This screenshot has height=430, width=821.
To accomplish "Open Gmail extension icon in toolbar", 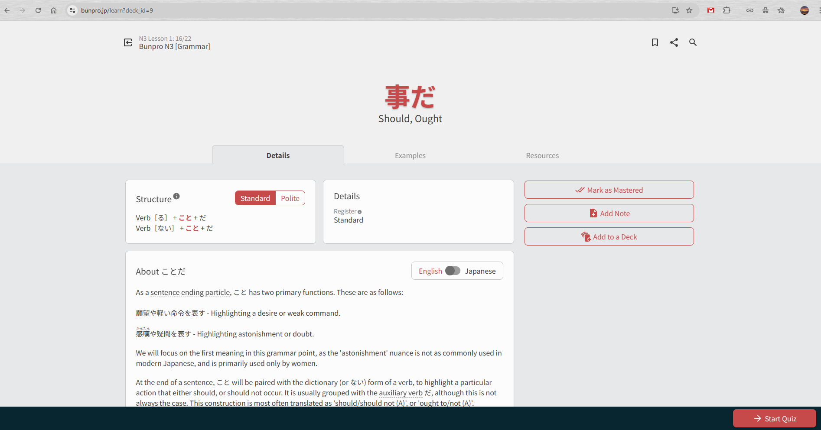I will pyautogui.click(x=710, y=10).
